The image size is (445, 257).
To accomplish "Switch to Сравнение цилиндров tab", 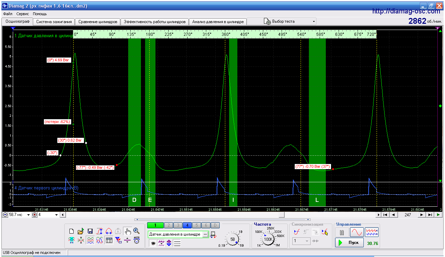I will (98, 22).
